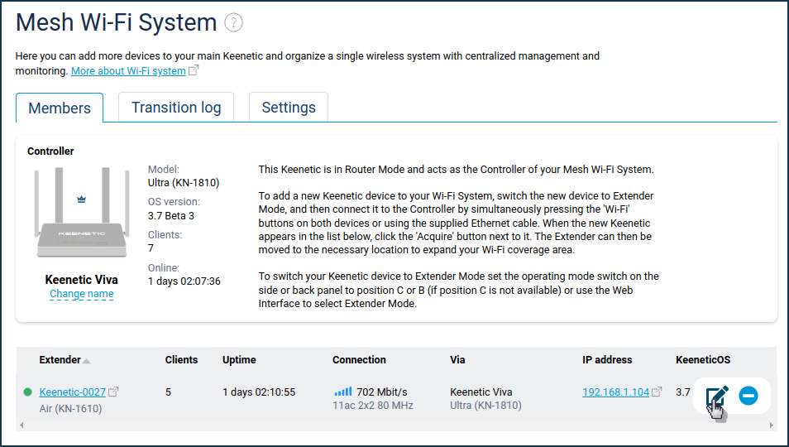The image size is (789, 447).
Task: Click the green online status dot
Action: click(x=27, y=392)
